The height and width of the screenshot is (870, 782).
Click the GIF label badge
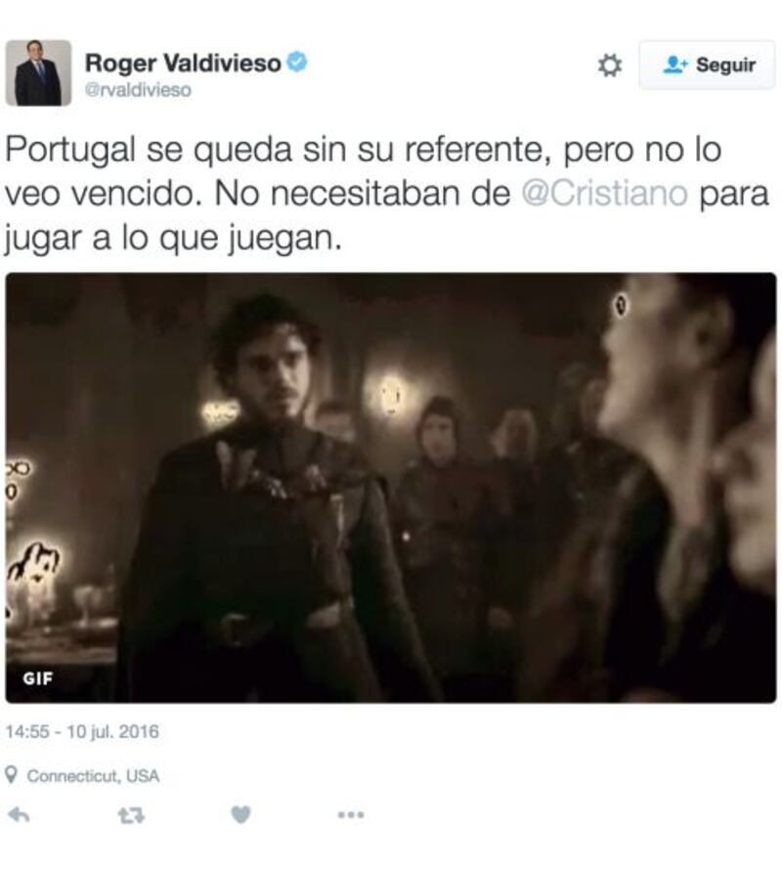pyautogui.click(x=38, y=678)
